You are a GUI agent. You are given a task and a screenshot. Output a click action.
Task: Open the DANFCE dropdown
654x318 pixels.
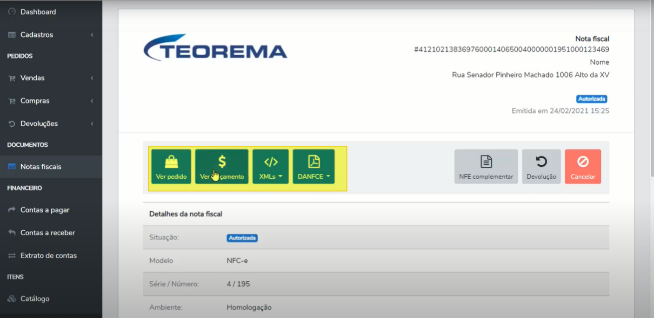[314, 167]
